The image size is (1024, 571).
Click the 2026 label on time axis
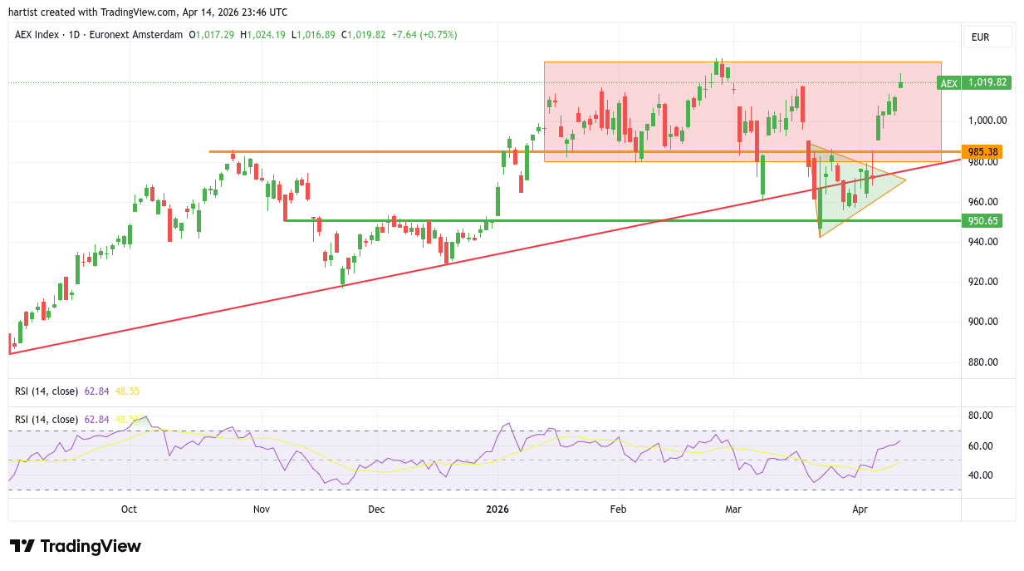497,509
